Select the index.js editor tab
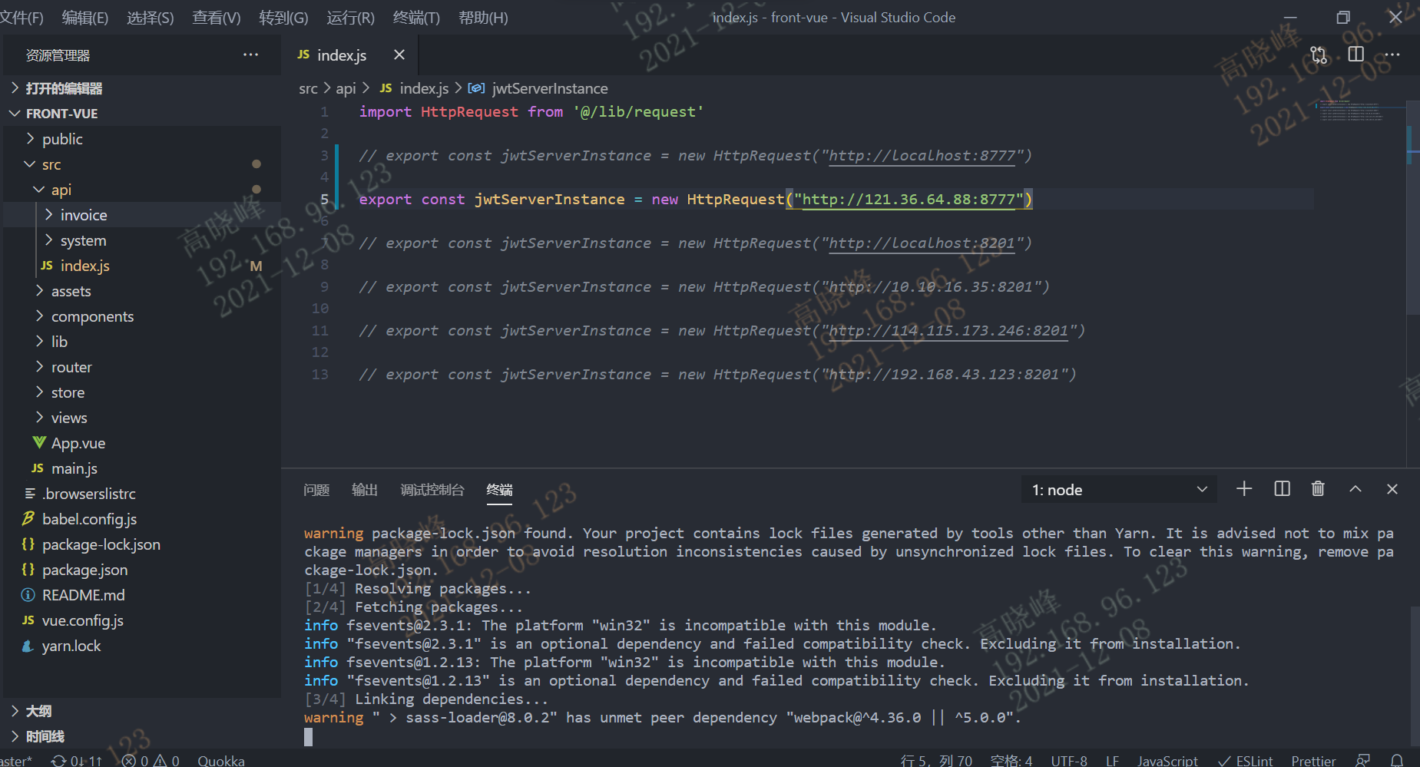Screen dimensions: 1420x767 [x=342, y=55]
